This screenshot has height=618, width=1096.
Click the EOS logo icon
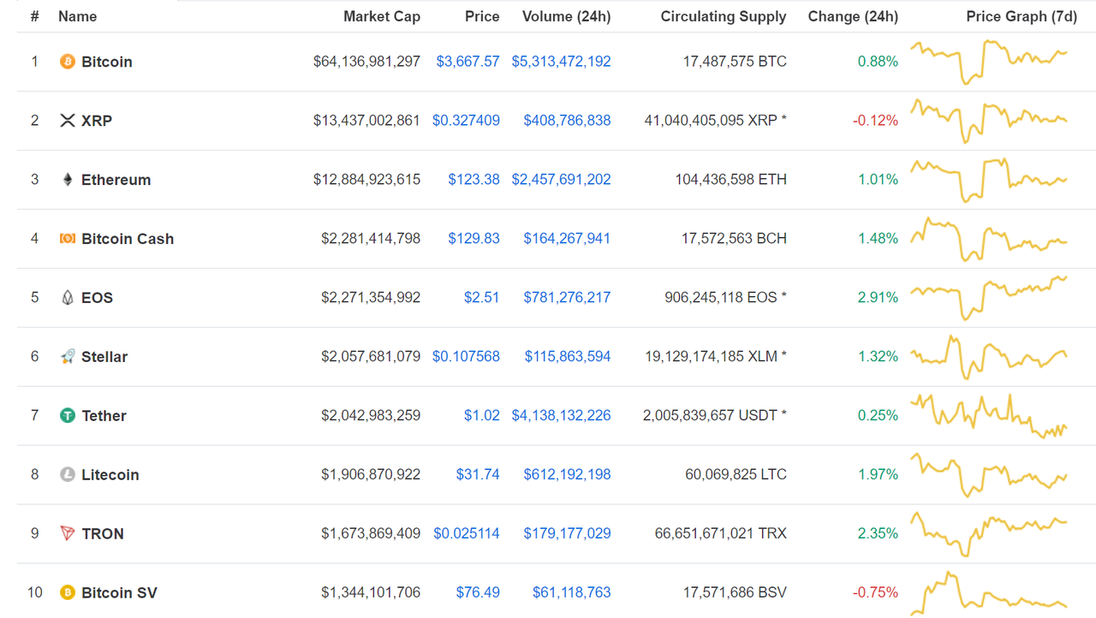coord(67,298)
